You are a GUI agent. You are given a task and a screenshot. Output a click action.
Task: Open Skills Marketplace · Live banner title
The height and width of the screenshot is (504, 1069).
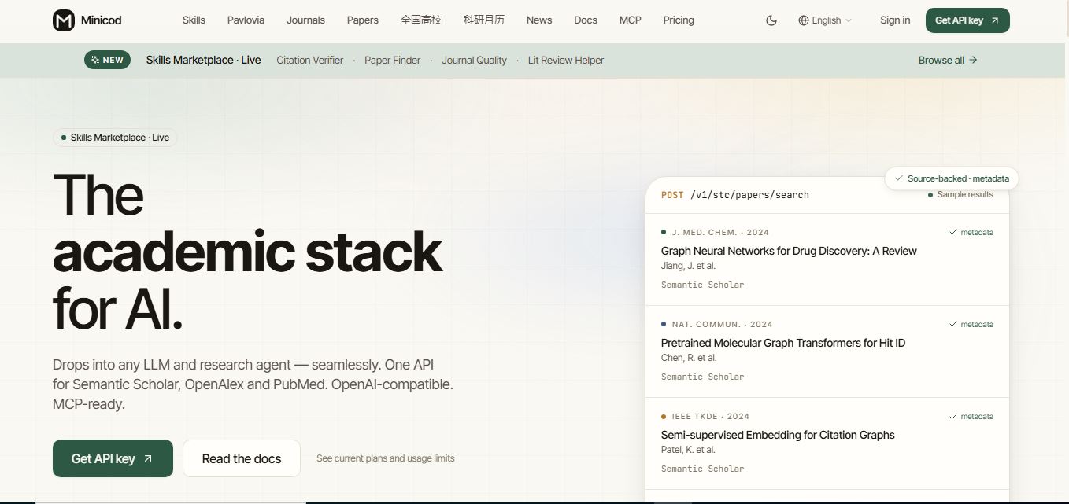(203, 60)
